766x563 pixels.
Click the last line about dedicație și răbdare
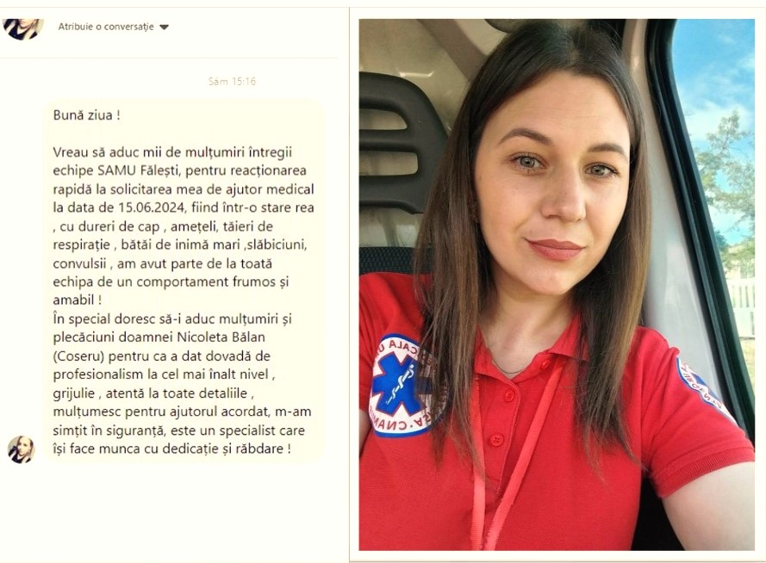pos(172,449)
